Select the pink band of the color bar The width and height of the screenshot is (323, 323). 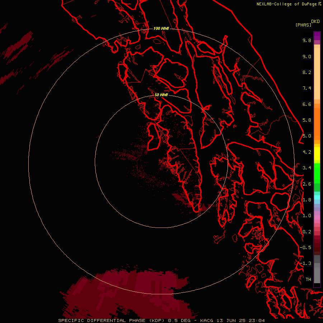point(317,217)
